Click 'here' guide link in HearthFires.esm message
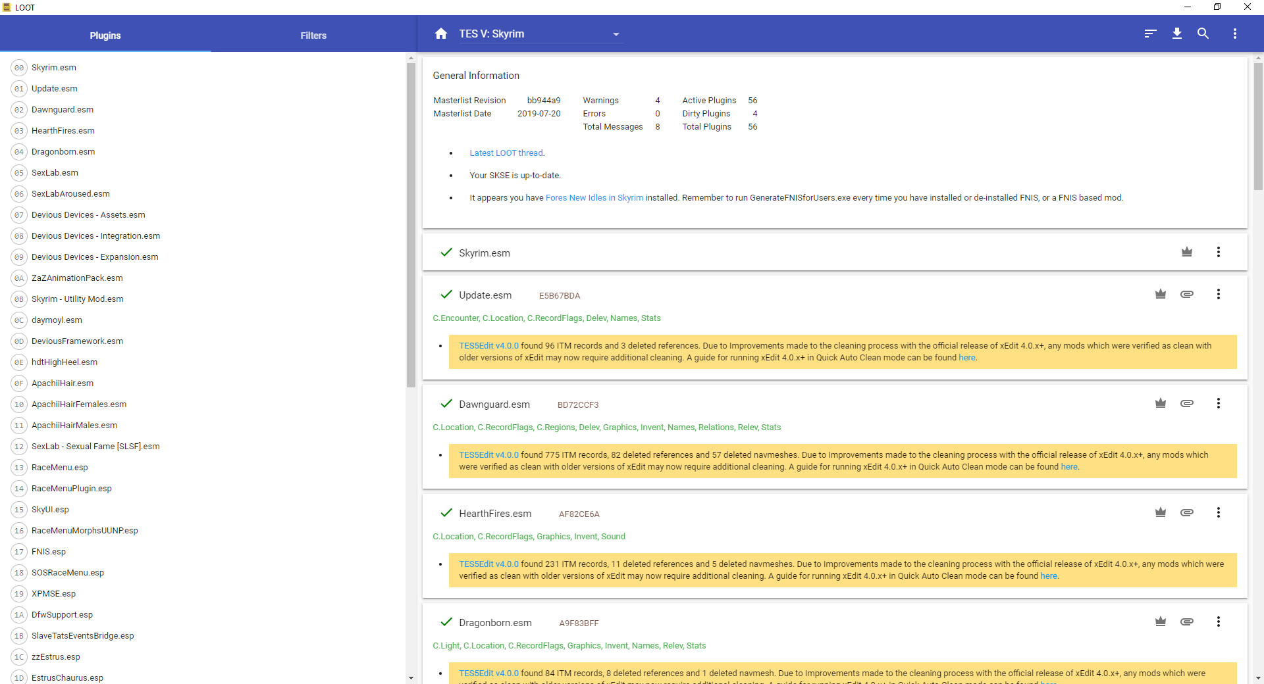 [1049, 576]
